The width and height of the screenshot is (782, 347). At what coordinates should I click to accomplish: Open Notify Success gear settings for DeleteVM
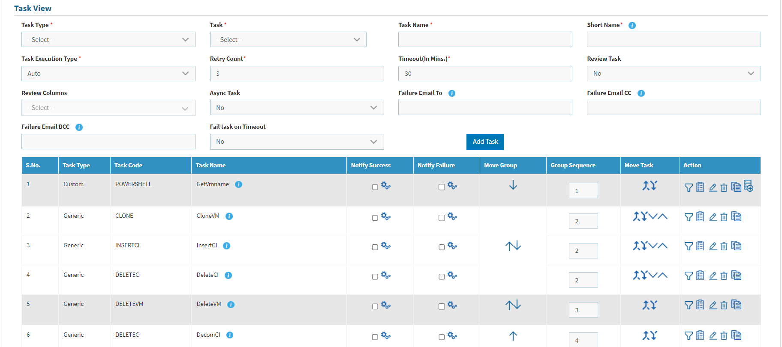386,305
